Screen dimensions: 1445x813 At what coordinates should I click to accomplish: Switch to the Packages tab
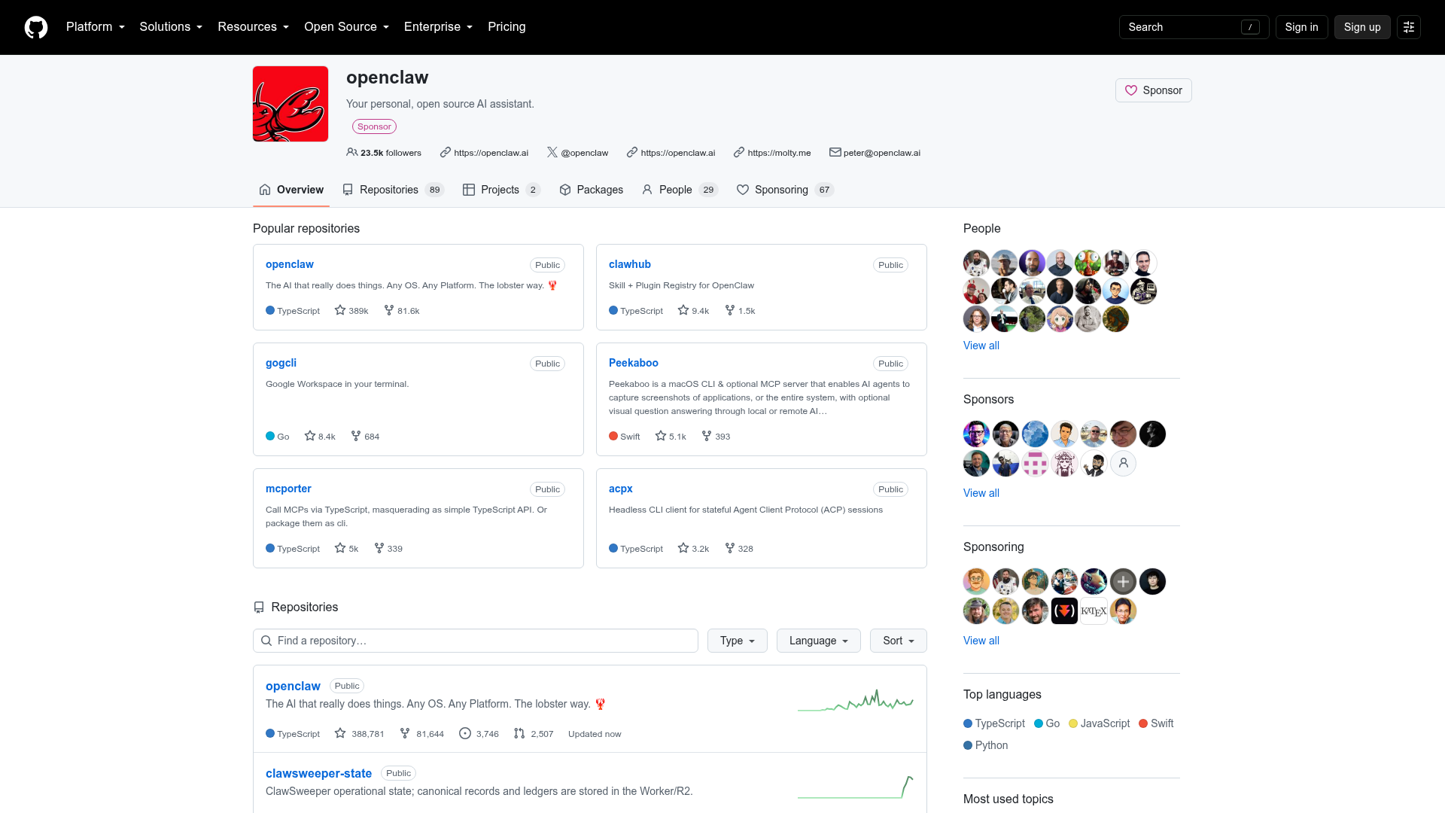[x=592, y=190]
